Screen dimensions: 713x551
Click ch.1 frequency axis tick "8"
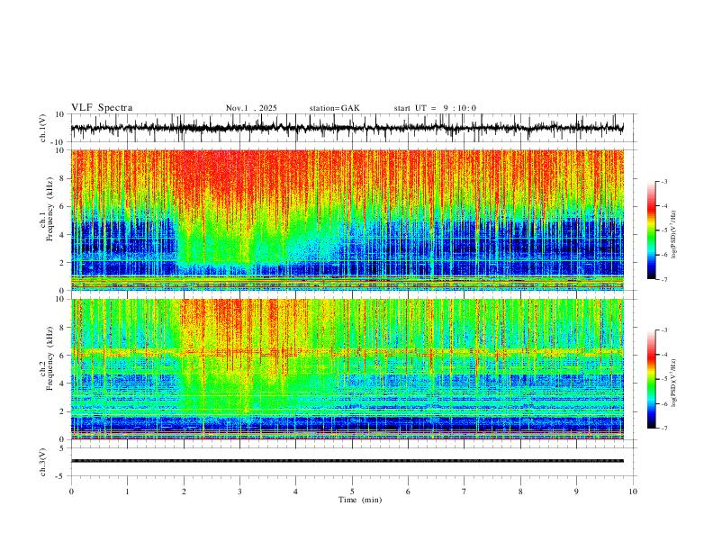pyautogui.click(x=62, y=178)
